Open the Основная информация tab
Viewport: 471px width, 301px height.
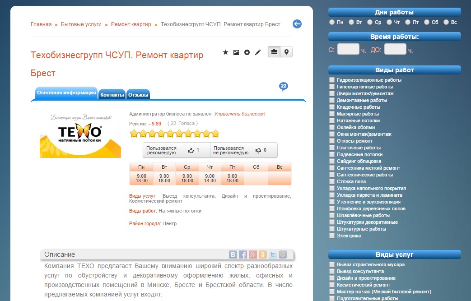click(x=66, y=93)
